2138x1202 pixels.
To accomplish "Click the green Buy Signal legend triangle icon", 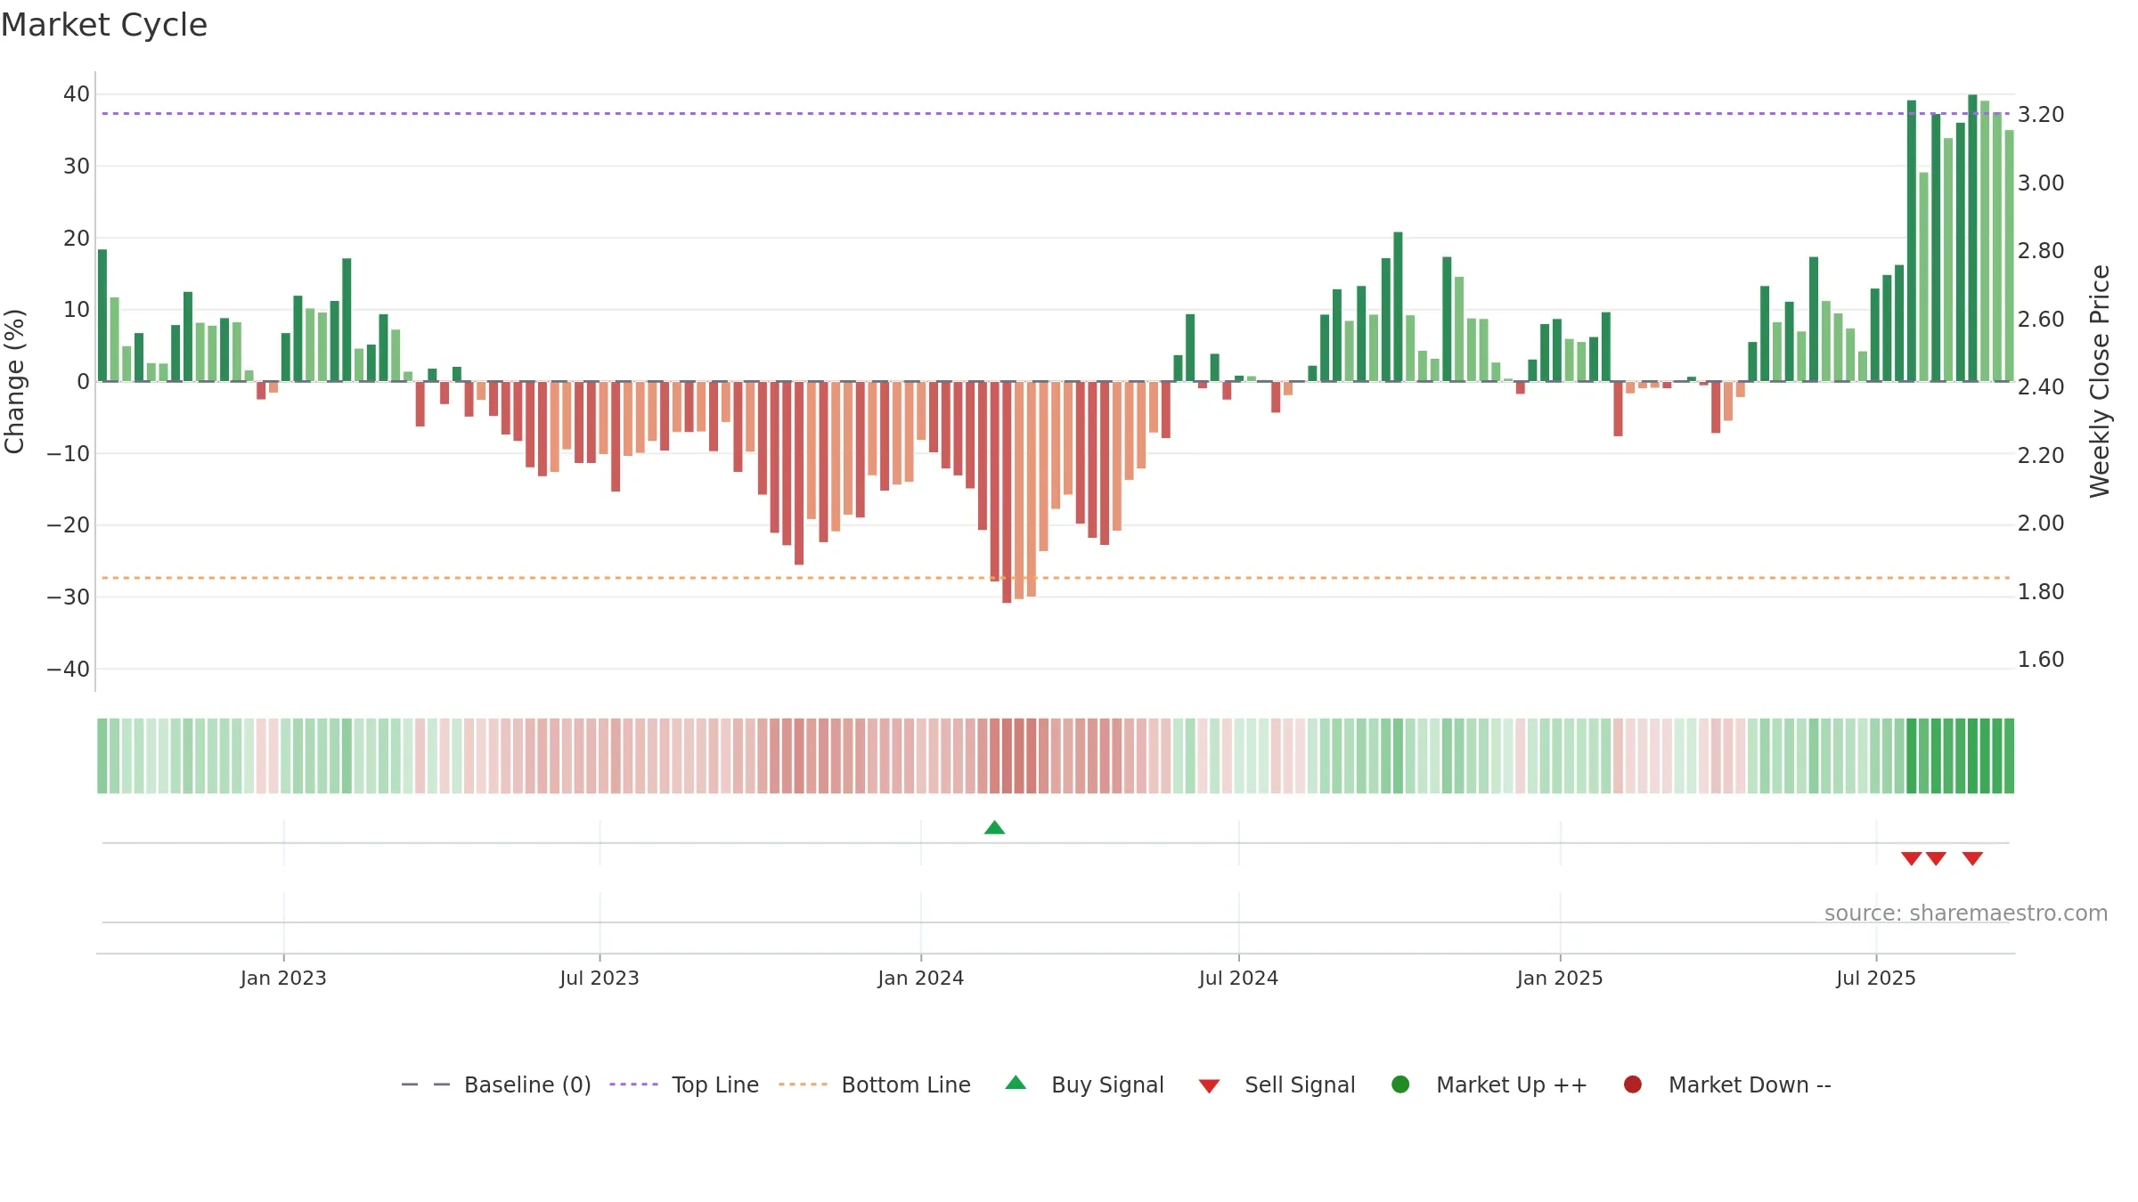I will point(1016,1083).
